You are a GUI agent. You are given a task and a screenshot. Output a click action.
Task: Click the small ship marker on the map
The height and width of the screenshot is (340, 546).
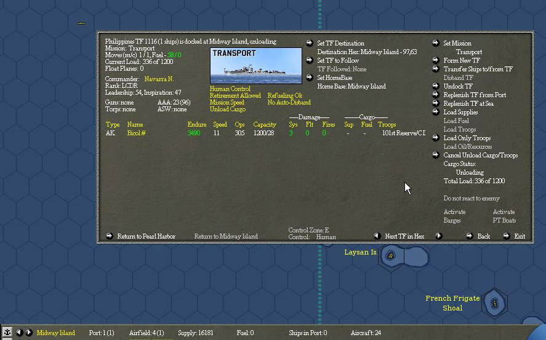click(x=81, y=23)
